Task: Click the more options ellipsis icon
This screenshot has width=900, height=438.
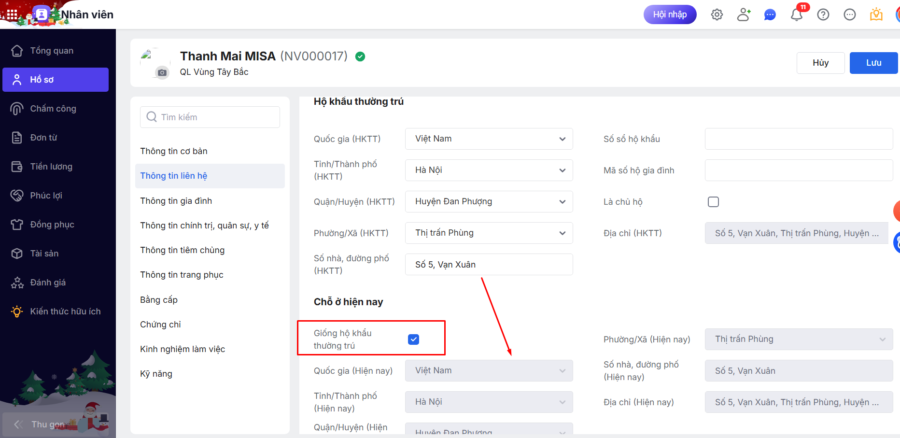Action: point(850,14)
